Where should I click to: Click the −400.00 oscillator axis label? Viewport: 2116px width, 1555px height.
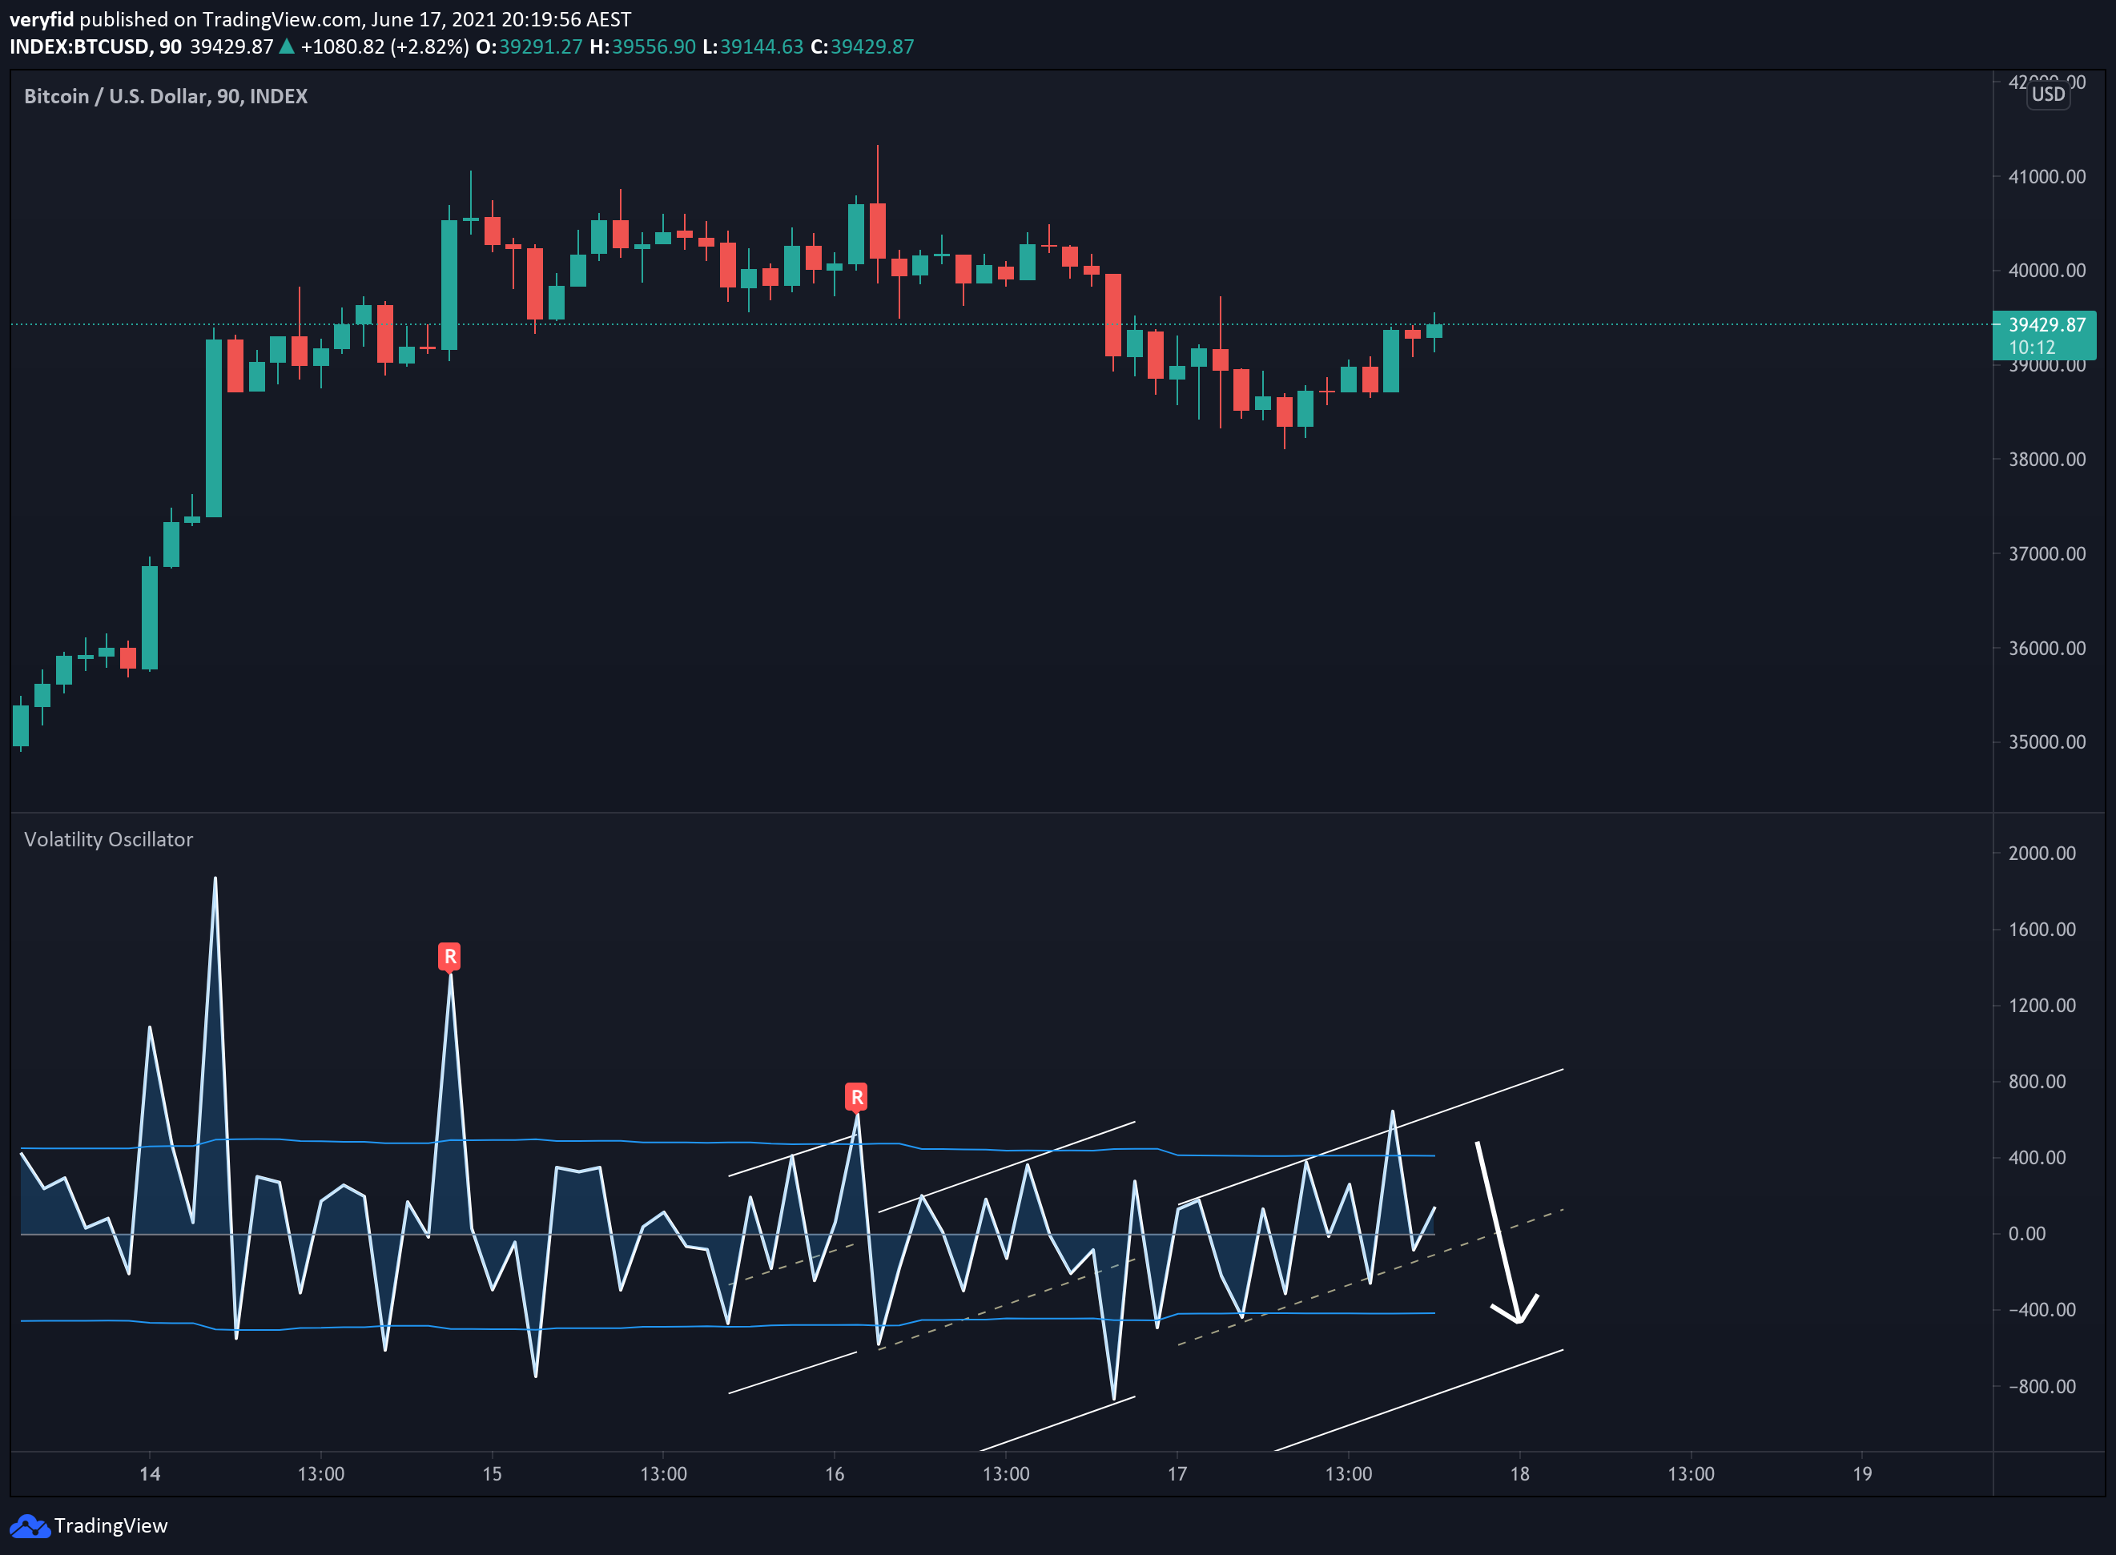coord(2042,1310)
